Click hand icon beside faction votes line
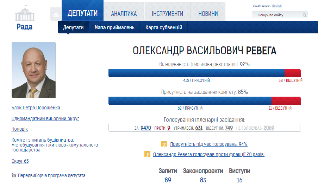The width and height of the screenshot is (318, 188). [147, 154]
